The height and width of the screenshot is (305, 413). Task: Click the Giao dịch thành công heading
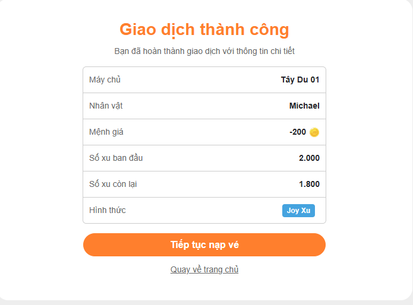coord(204,29)
